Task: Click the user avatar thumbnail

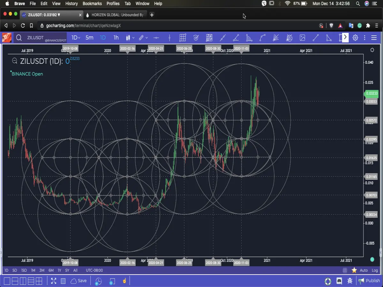Action: pos(7,38)
